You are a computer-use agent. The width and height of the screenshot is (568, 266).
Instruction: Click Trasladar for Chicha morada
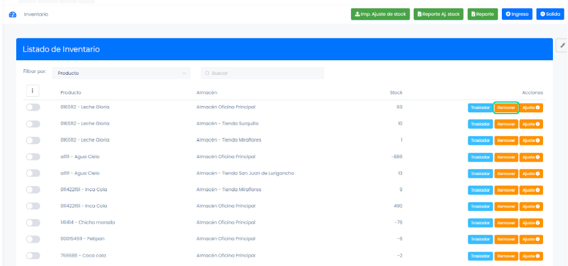(480, 223)
